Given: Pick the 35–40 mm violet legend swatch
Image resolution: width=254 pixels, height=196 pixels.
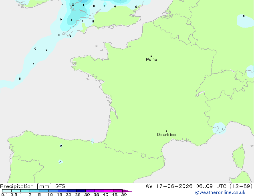Looking at the screenshot, I should pyautogui.click(x=99, y=191).
